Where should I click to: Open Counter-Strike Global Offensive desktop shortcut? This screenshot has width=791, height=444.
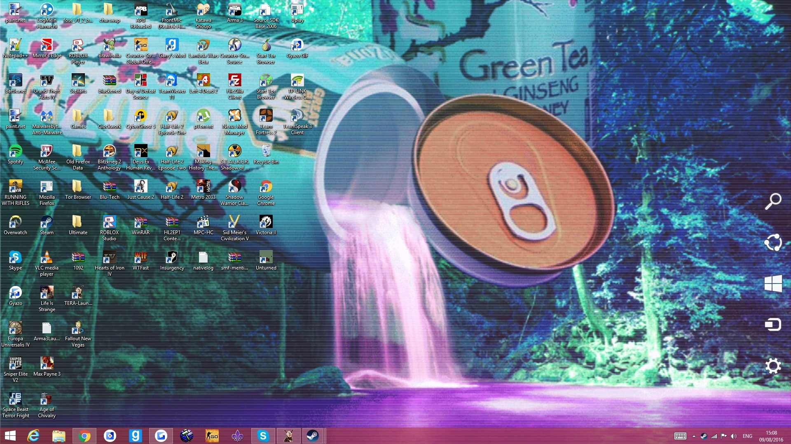(141, 51)
